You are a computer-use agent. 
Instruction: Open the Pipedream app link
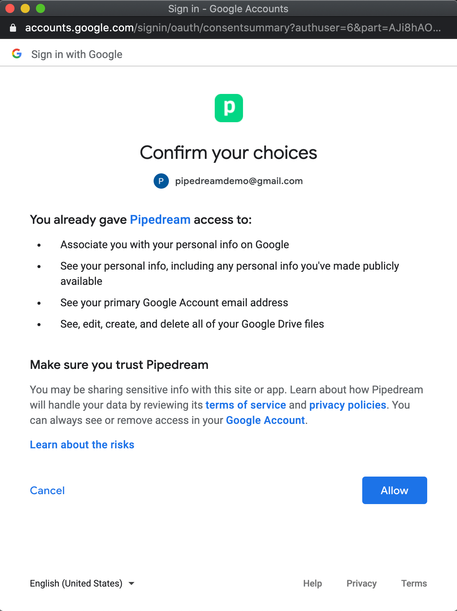(160, 220)
